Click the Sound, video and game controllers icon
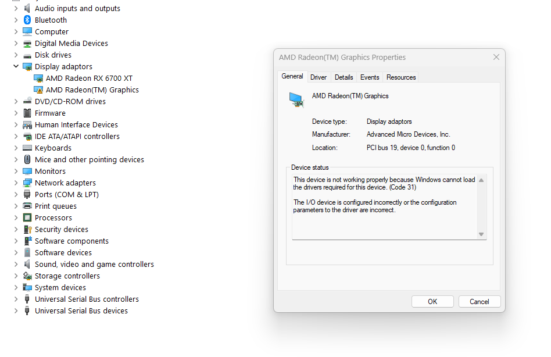The image size is (551, 357). click(27, 264)
